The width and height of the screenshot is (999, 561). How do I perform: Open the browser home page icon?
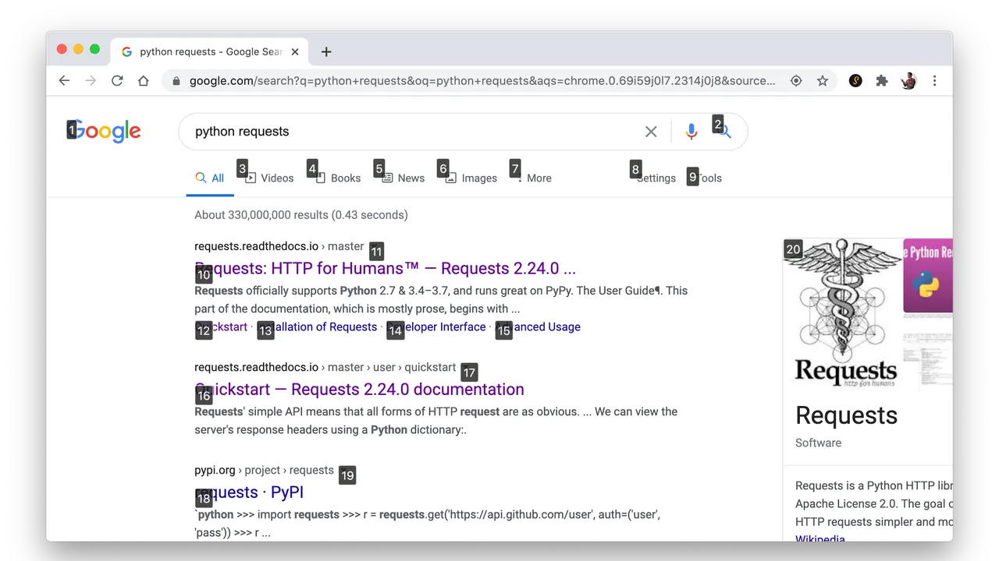144,80
